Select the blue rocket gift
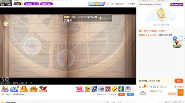 point(94,89)
